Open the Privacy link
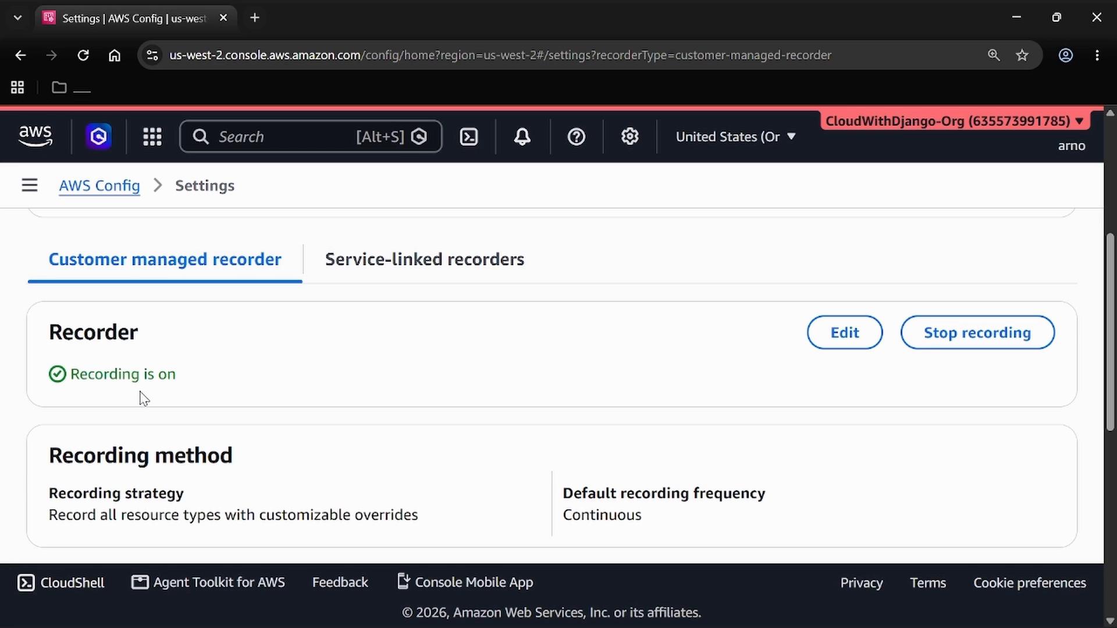Viewport: 1117px width, 628px height. 861,583
